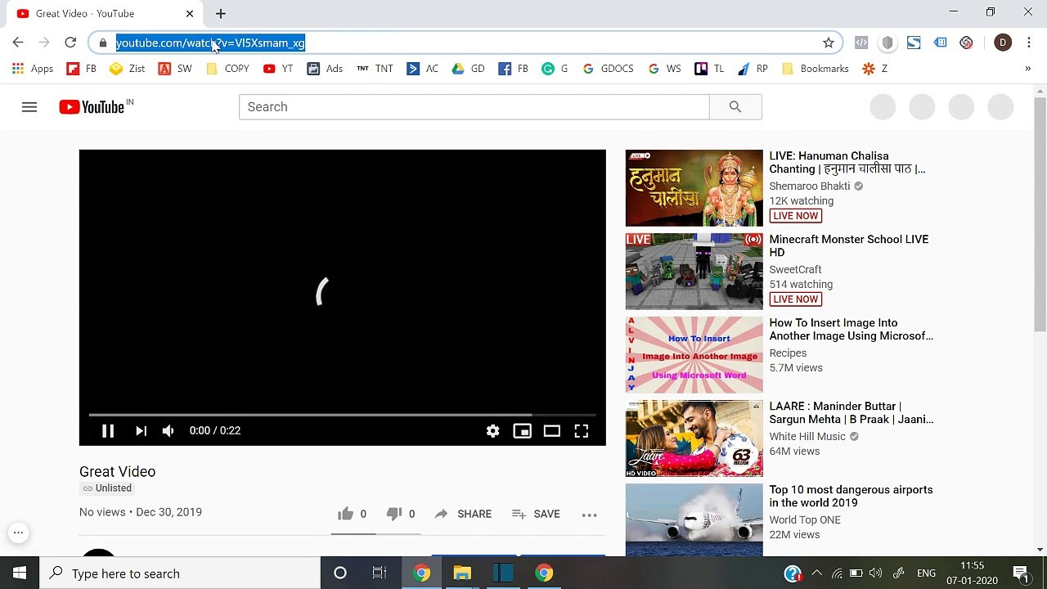This screenshot has width=1047, height=589.
Task: Close the Great Video - YouTube tab
Action: 190,13
